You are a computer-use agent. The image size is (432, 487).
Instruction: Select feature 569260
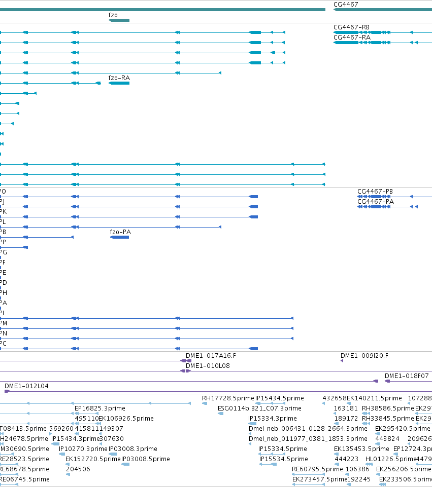point(61,429)
